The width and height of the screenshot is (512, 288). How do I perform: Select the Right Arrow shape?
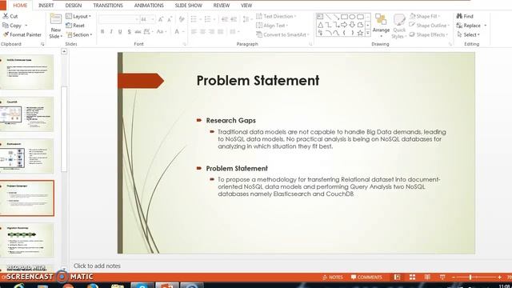tap(344, 25)
